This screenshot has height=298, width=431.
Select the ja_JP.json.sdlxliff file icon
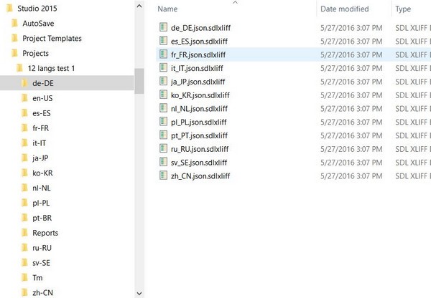pyautogui.click(x=163, y=81)
